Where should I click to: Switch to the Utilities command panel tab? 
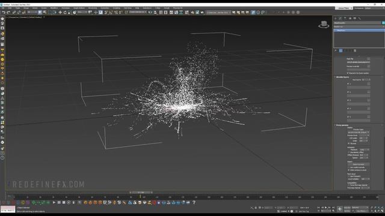coord(360,19)
